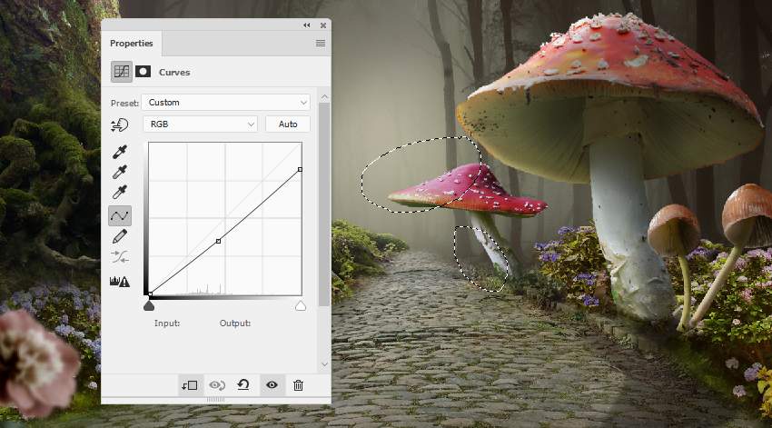Select the layer mask icon
This screenshot has height=428, width=772.
tap(143, 72)
